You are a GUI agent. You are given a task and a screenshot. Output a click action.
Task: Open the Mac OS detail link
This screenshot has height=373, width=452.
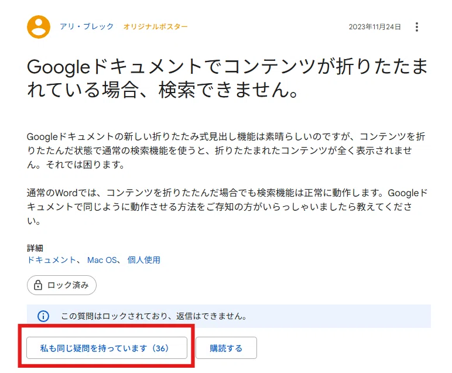point(102,260)
